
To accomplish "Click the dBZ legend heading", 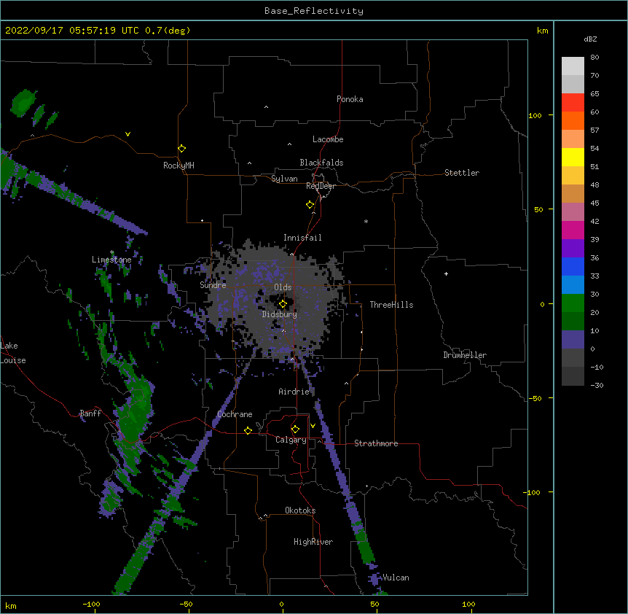I will pyautogui.click(x=590, y=39).
